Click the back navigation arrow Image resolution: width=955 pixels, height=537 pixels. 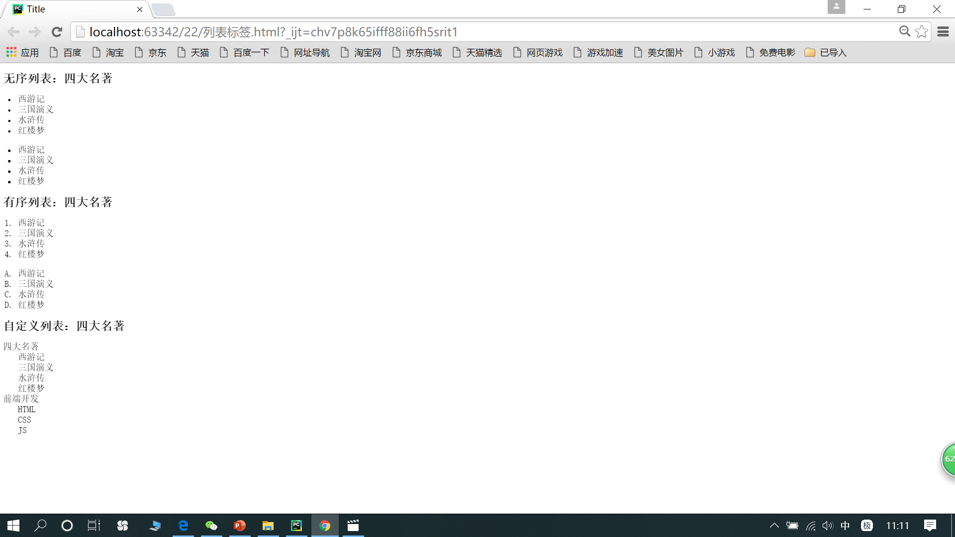click(13, 32)
